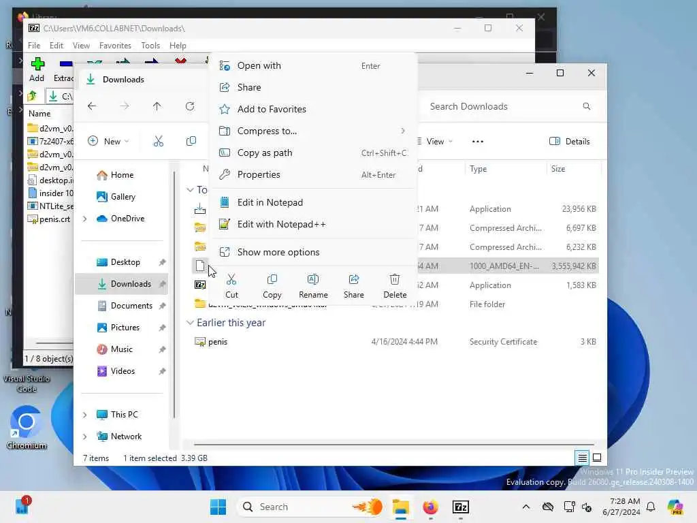The height and width of the screenshot is (523, 697).
Task: Click the Copy icon in Explorer toolbar
Action: [191, 142]
